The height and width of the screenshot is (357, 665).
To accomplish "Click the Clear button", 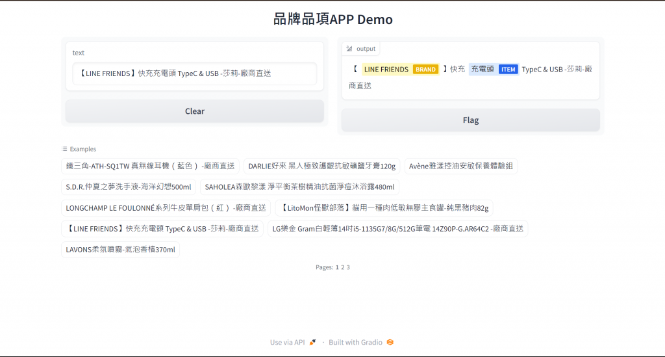I will pos(195,111).
